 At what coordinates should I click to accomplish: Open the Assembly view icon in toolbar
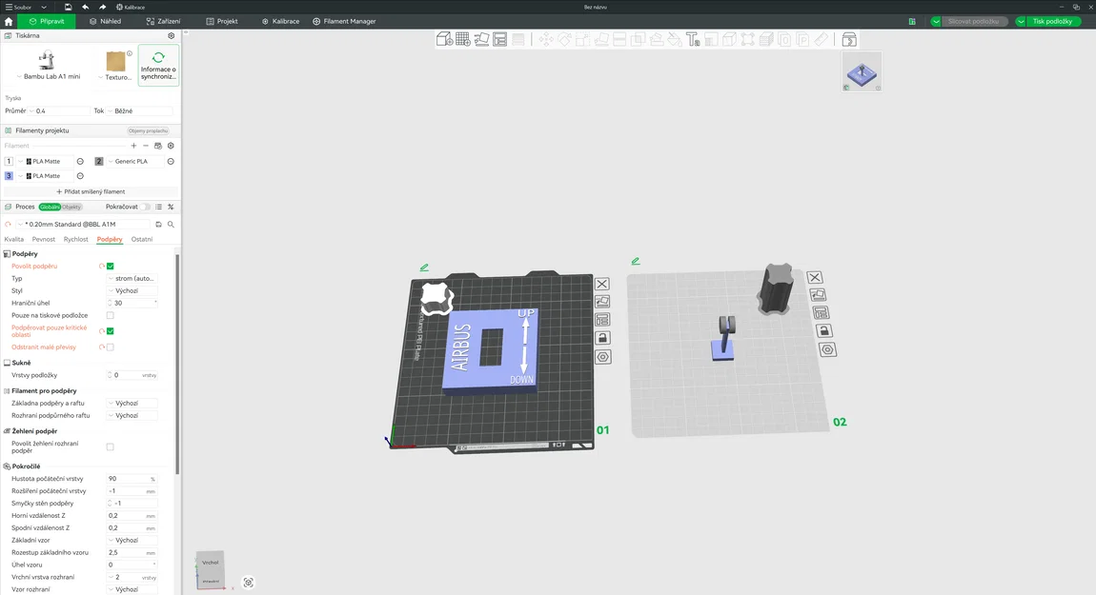(848, 39)
